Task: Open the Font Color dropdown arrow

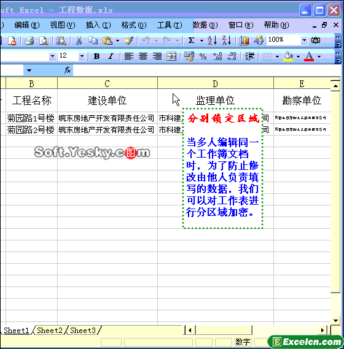Action: pyautogui.click(x=319, y=57)
